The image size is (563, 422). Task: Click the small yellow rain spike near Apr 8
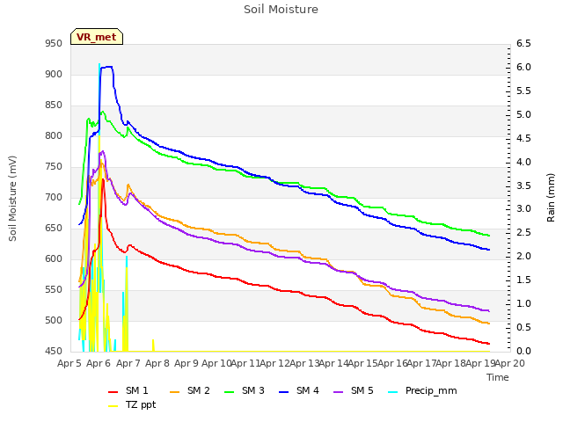(x=153, y=346)
